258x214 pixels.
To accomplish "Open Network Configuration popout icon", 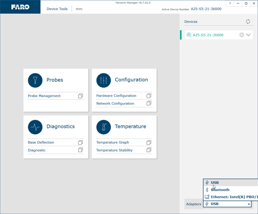I will 149,103.
